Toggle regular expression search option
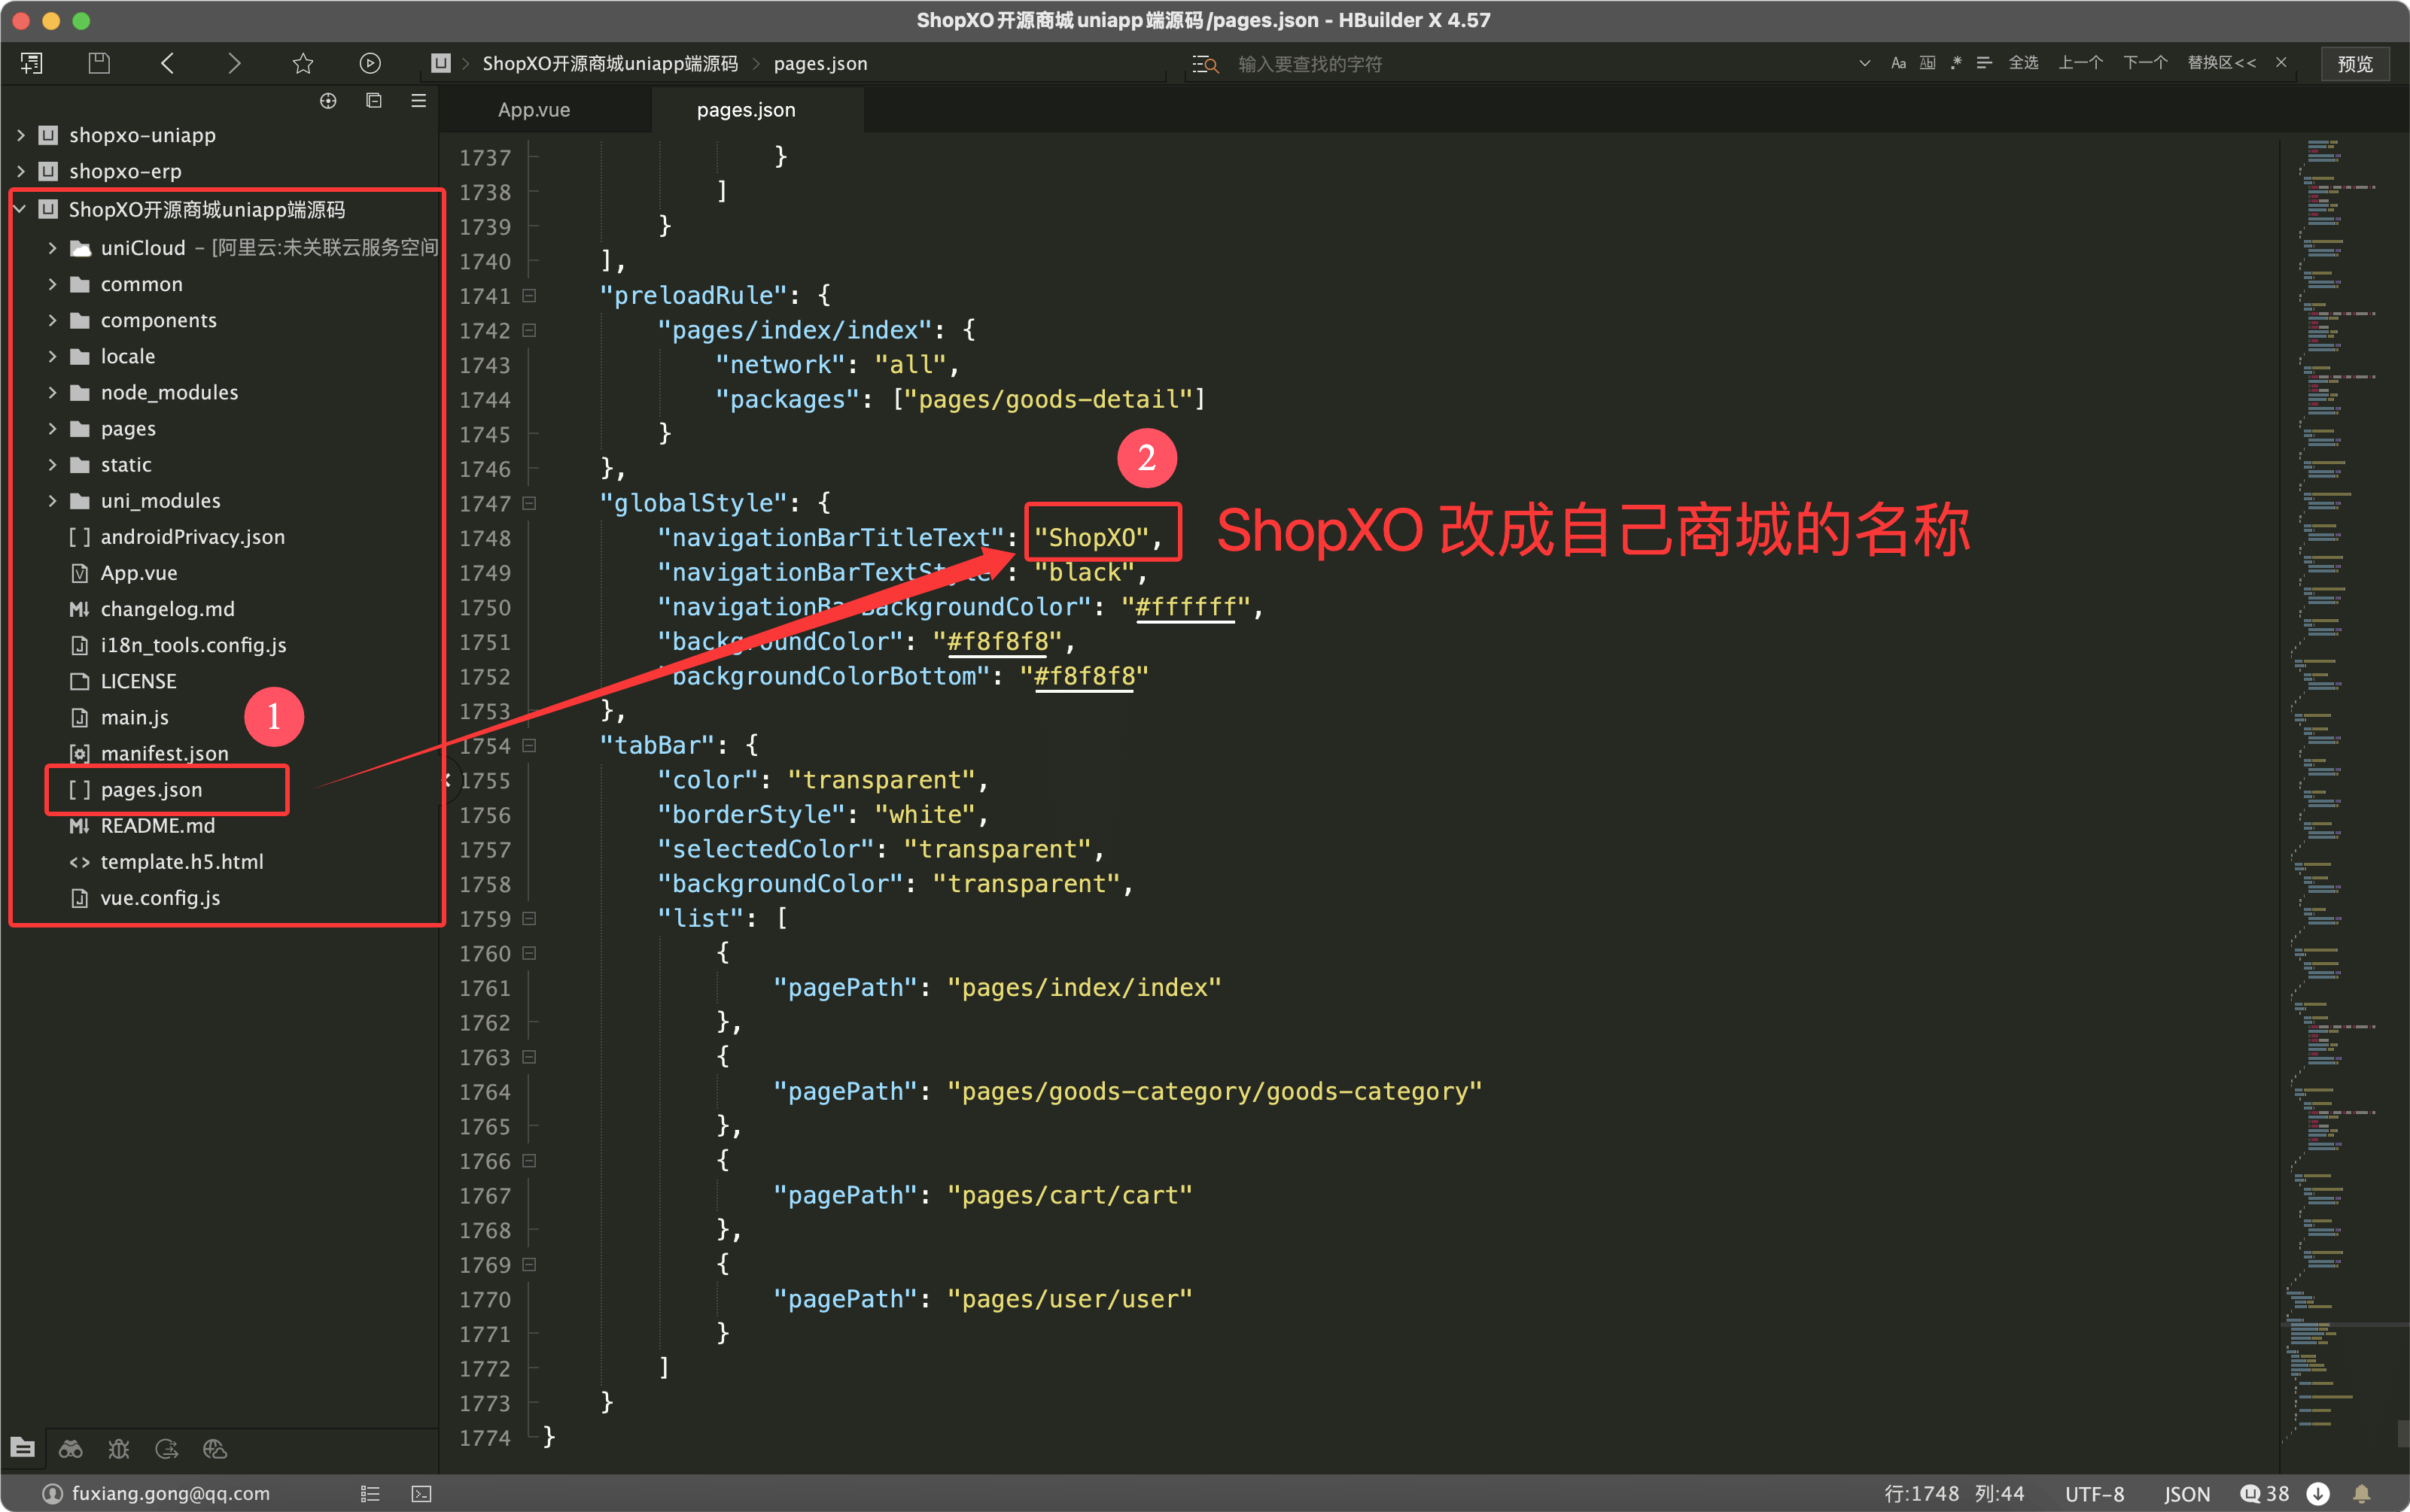 click(1956, 63)
